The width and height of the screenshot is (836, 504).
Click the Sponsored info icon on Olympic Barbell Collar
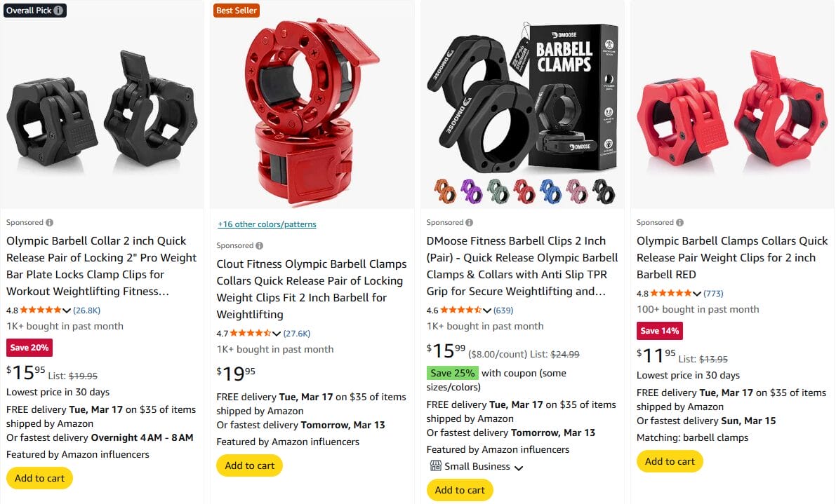(48, 222)
